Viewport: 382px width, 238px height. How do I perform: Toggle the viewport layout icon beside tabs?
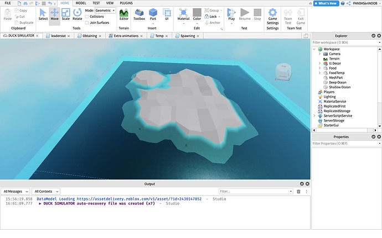click(306, 36)
